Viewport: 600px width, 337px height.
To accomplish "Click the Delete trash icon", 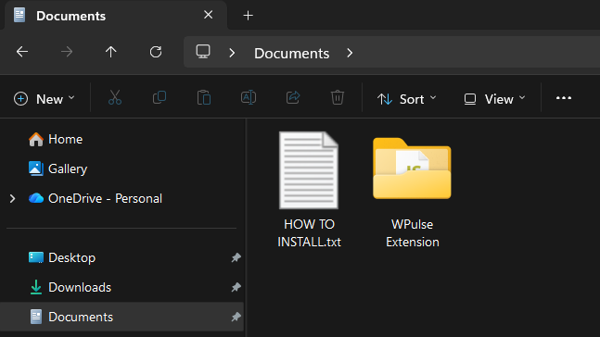I will 338,98.
